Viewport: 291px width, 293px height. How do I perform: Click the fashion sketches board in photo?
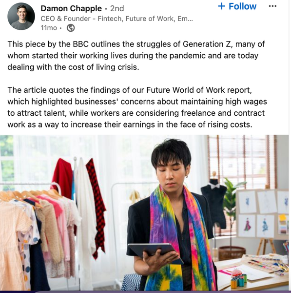pos(263,213)
